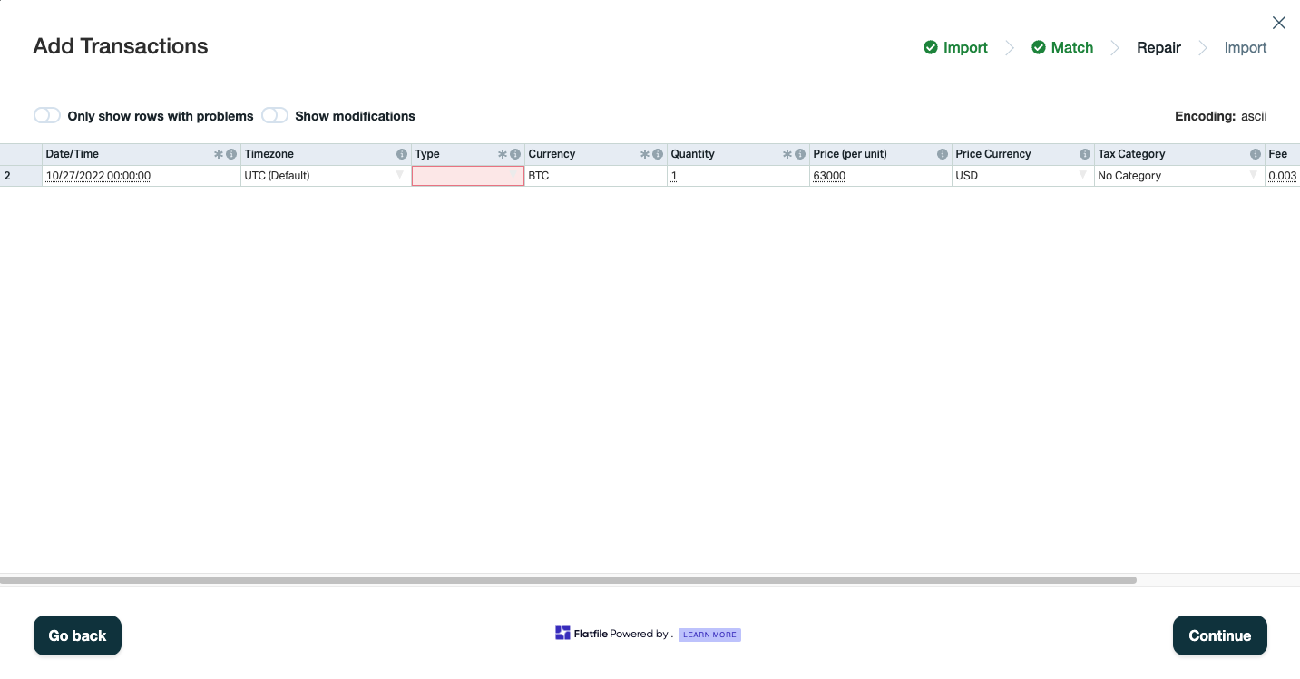
Task: Open the UTC (Default) timezone dropdown
Action: point(400,175)
